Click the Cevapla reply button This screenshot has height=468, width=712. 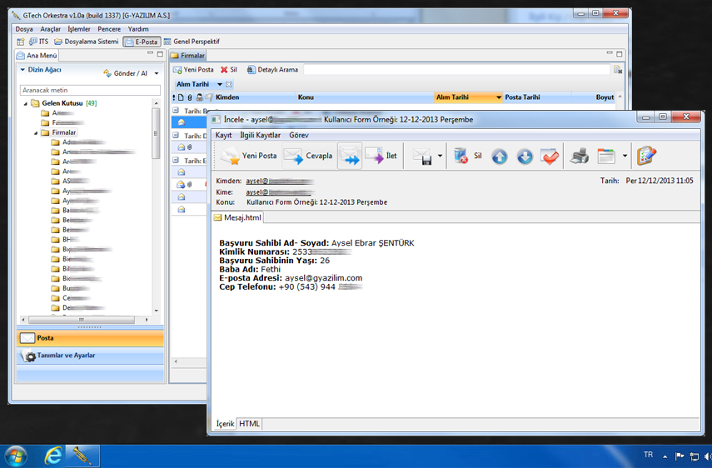[x=308, y=156]
